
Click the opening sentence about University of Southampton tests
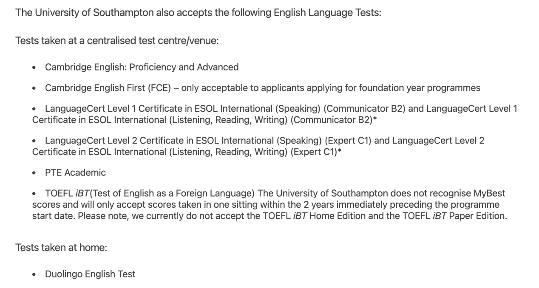tap(198, 13)
